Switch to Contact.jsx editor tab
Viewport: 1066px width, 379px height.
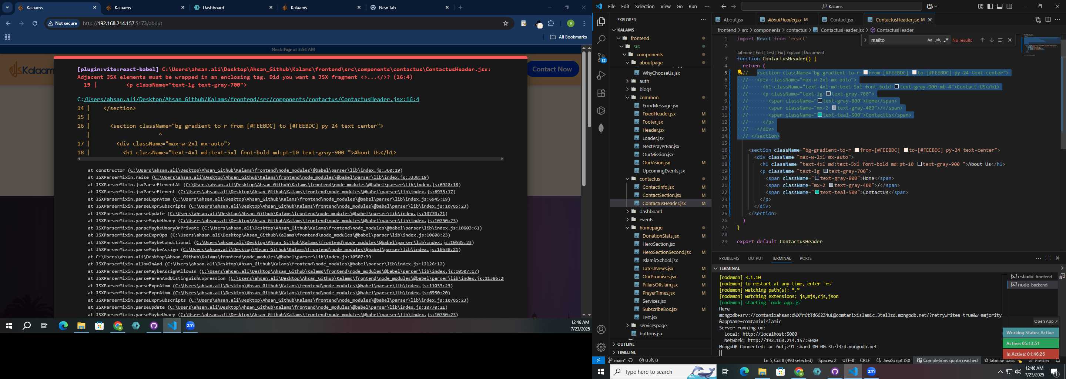click(841, 20)
